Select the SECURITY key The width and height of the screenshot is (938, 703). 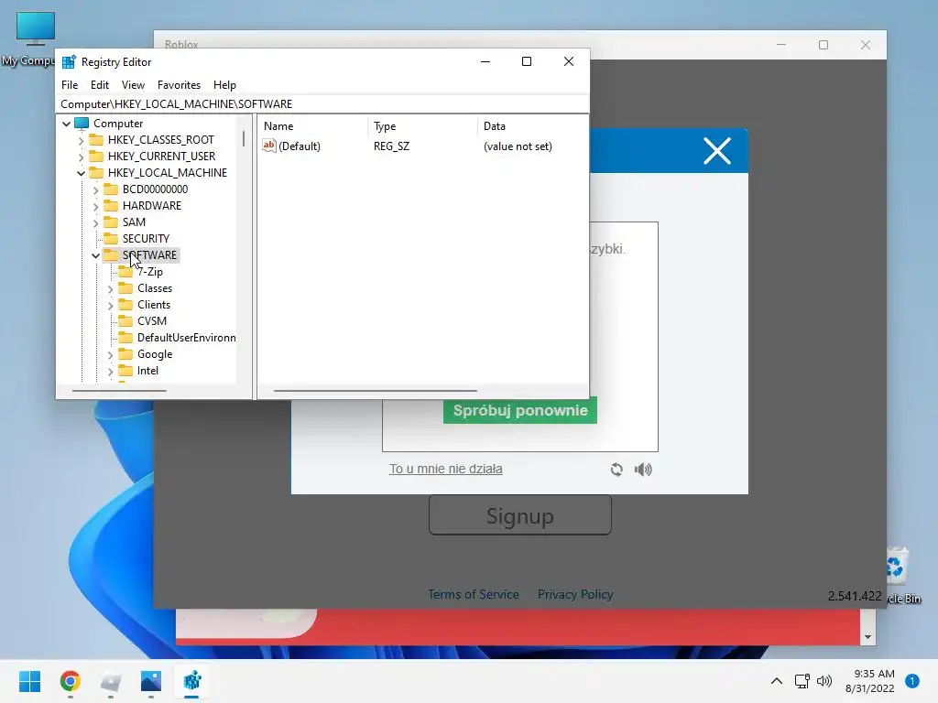tap(146, 239)
